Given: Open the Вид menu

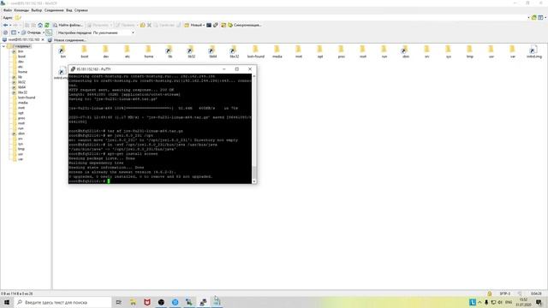Looking at the screenshot, I should tap(69, 10).
